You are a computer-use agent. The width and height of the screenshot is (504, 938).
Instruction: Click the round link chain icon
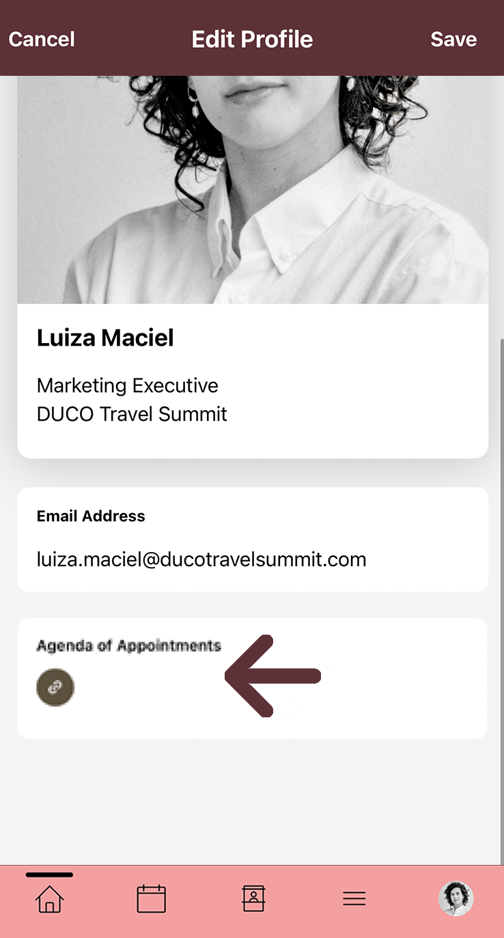(x=55, y=687)
